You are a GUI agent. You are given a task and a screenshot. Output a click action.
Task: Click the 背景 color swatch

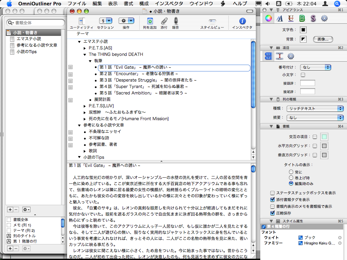click(303, 39)
